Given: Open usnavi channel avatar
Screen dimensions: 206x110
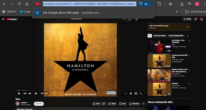Looking at the screenshot, I should click(x=18, y=104).
